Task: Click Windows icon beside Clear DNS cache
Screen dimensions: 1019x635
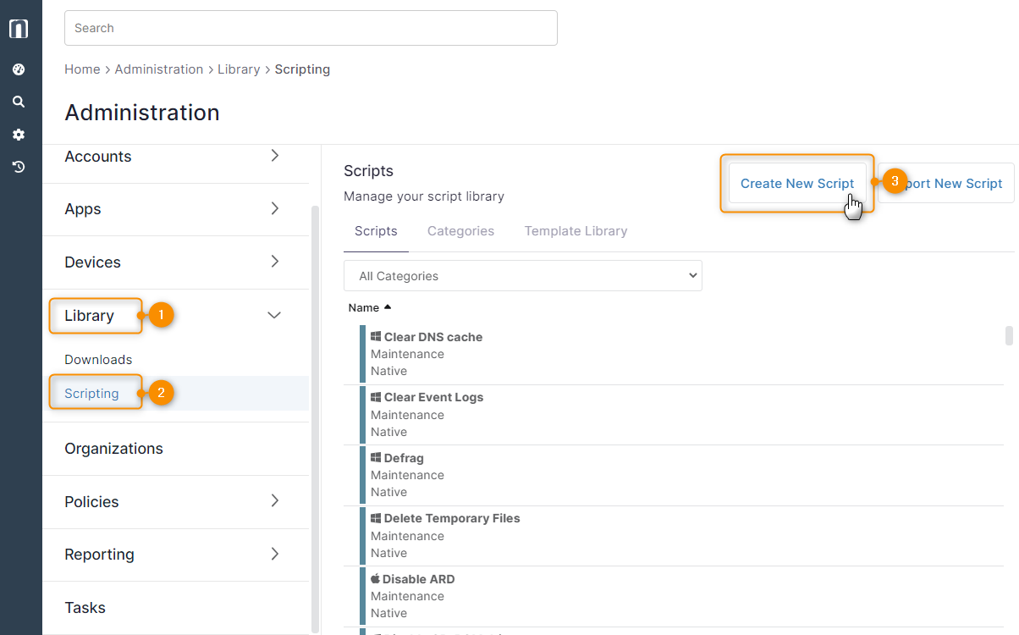Action: pos(376,337)
